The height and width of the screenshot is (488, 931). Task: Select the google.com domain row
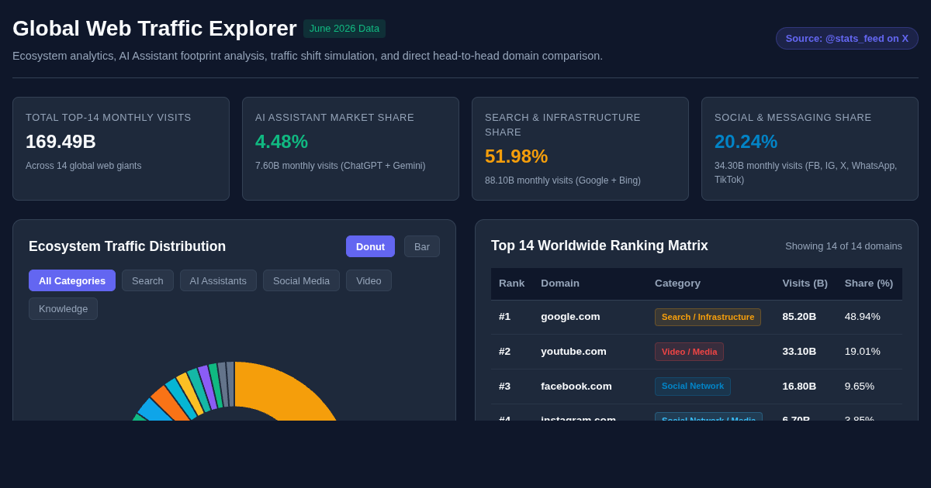(x=697, y=317)
